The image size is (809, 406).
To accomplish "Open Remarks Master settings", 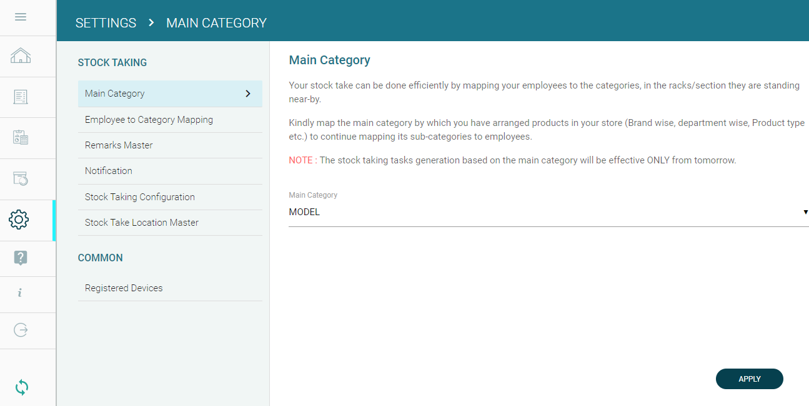I will tap(119, 145).
